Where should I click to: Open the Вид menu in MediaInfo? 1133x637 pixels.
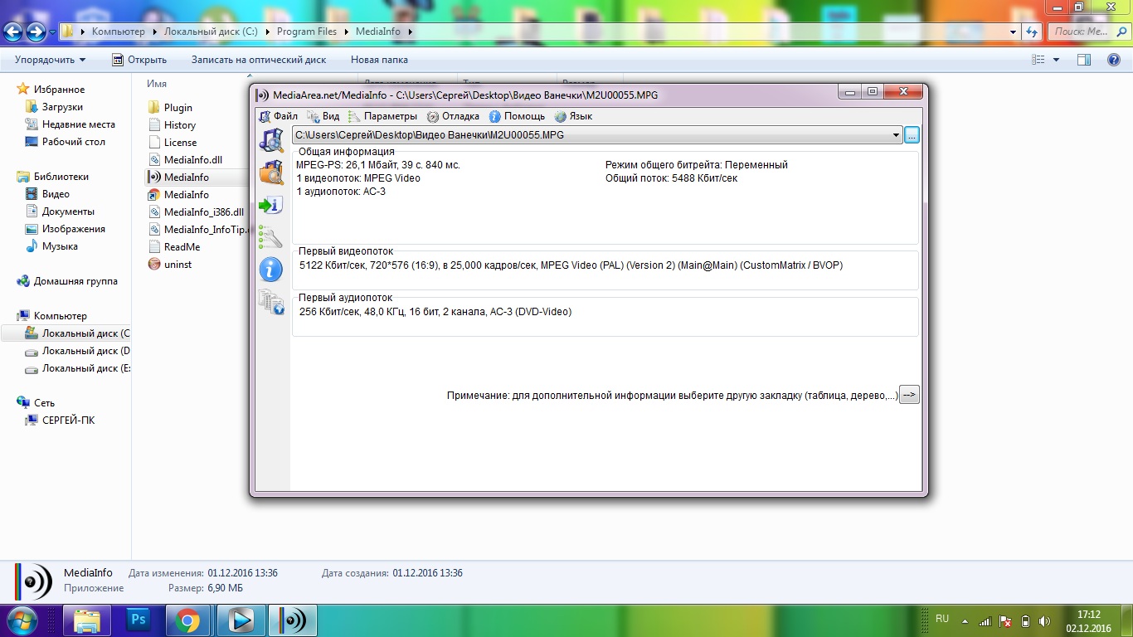(x=323, y=116)
